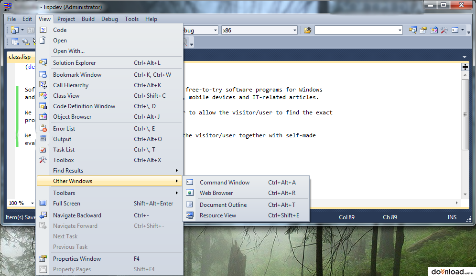
Task: Click the Task List checkmark icon
Action: pos(43,150)
